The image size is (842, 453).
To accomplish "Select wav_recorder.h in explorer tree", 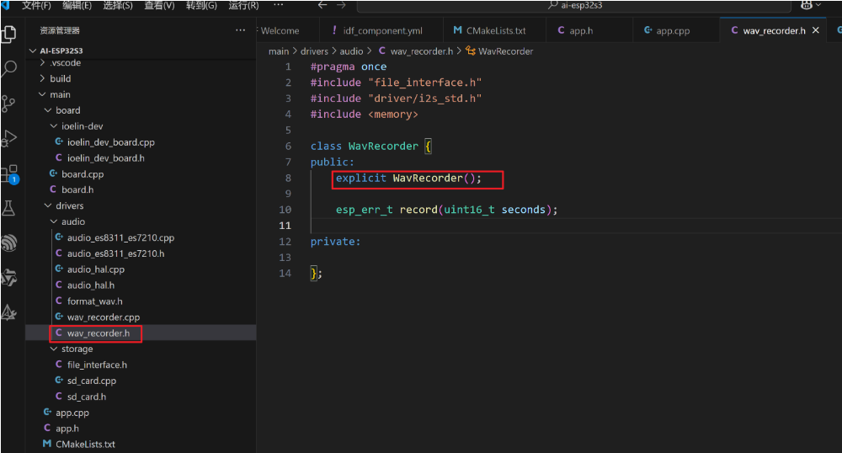I will (141, 333).
